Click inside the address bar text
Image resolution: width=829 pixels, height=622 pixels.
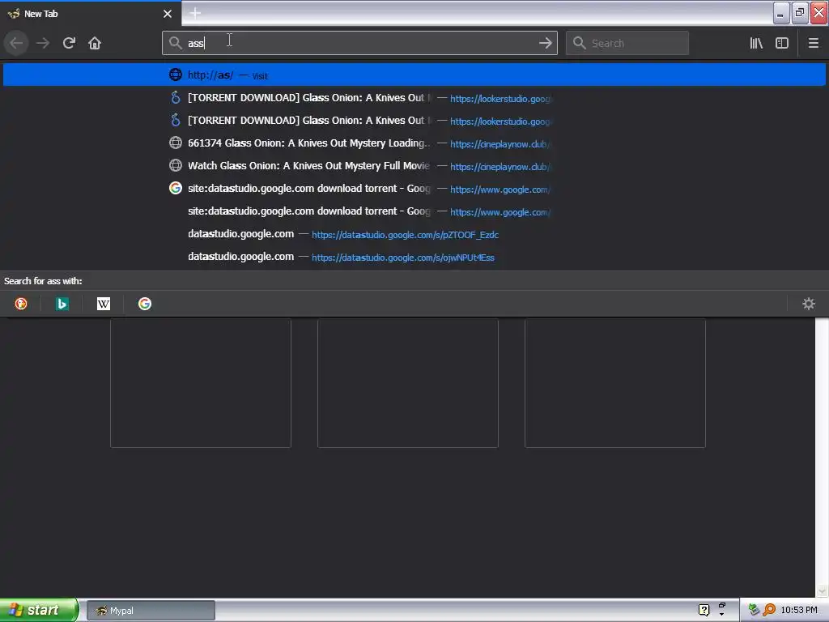tap(359, 43)
